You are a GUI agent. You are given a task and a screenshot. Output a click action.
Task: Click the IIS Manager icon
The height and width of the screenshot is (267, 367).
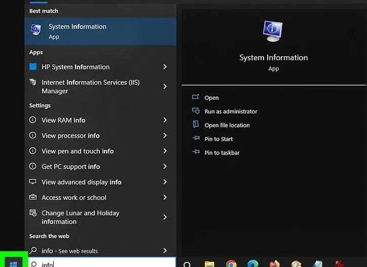point(33,82)
